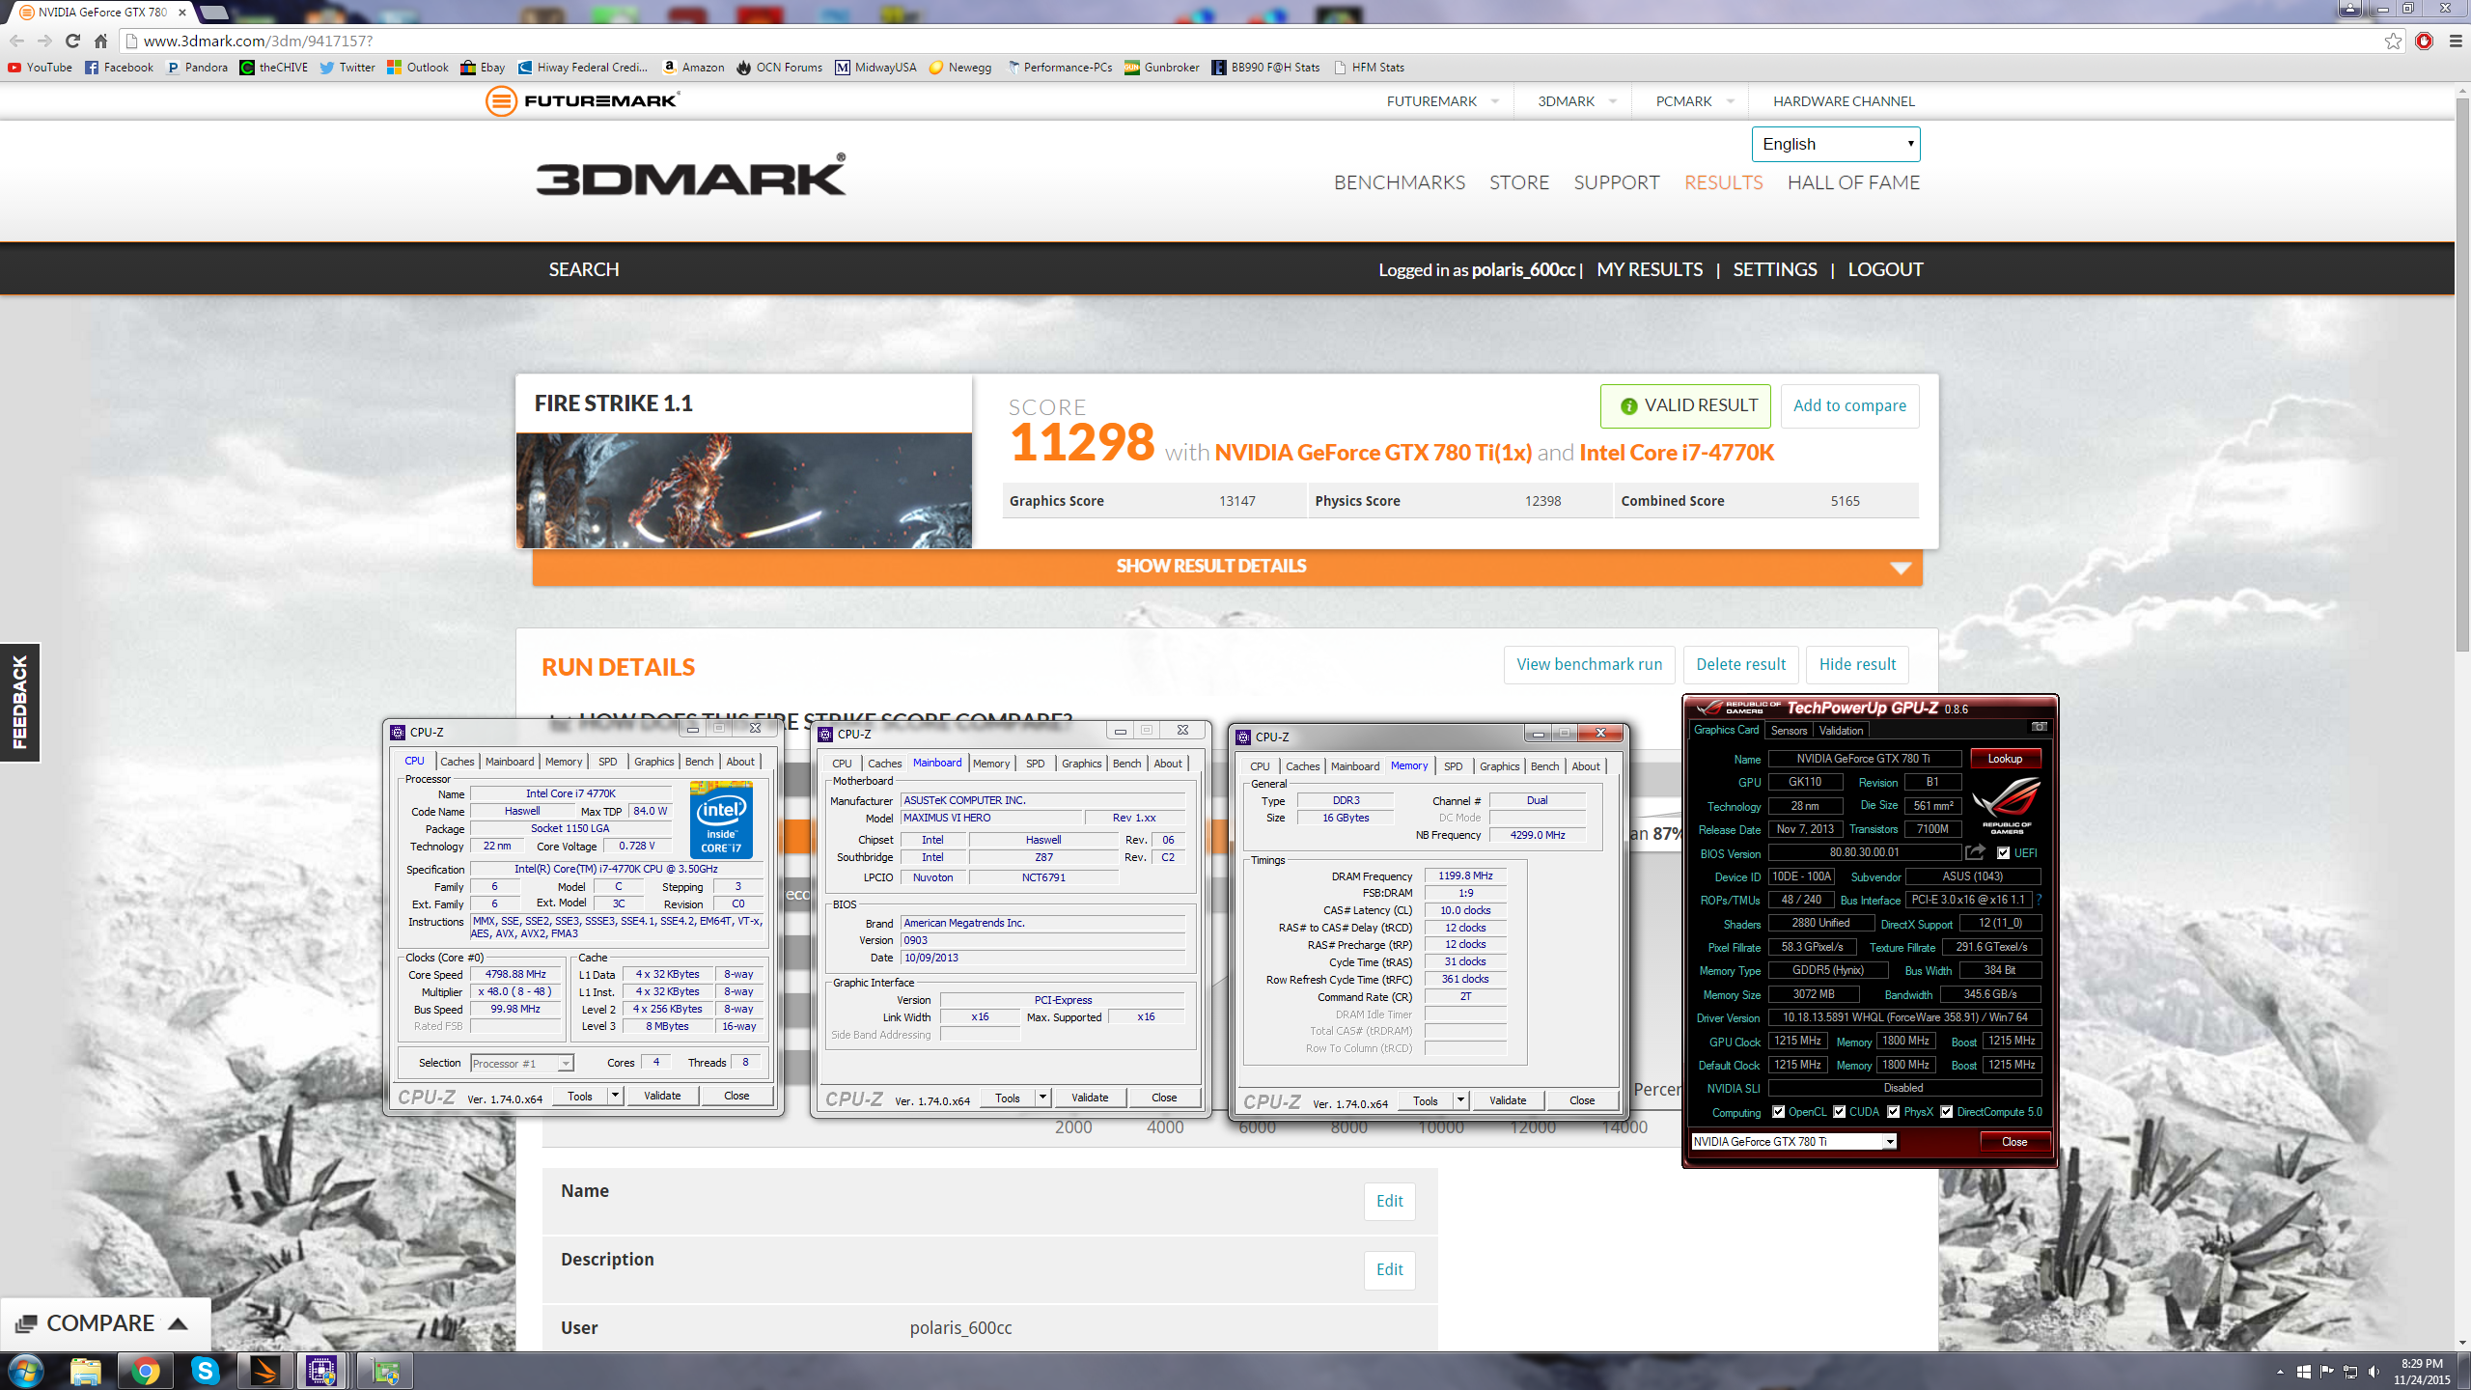Open the Amazon bookmark
The image size is (2471, 1390).
(693, 68)
